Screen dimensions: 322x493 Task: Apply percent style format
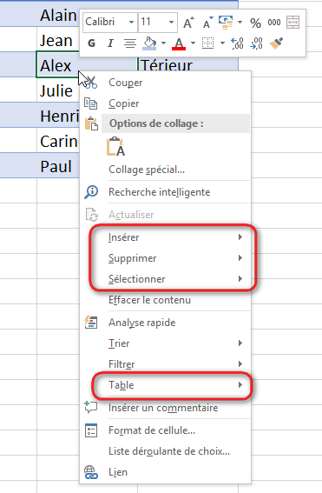255,23
